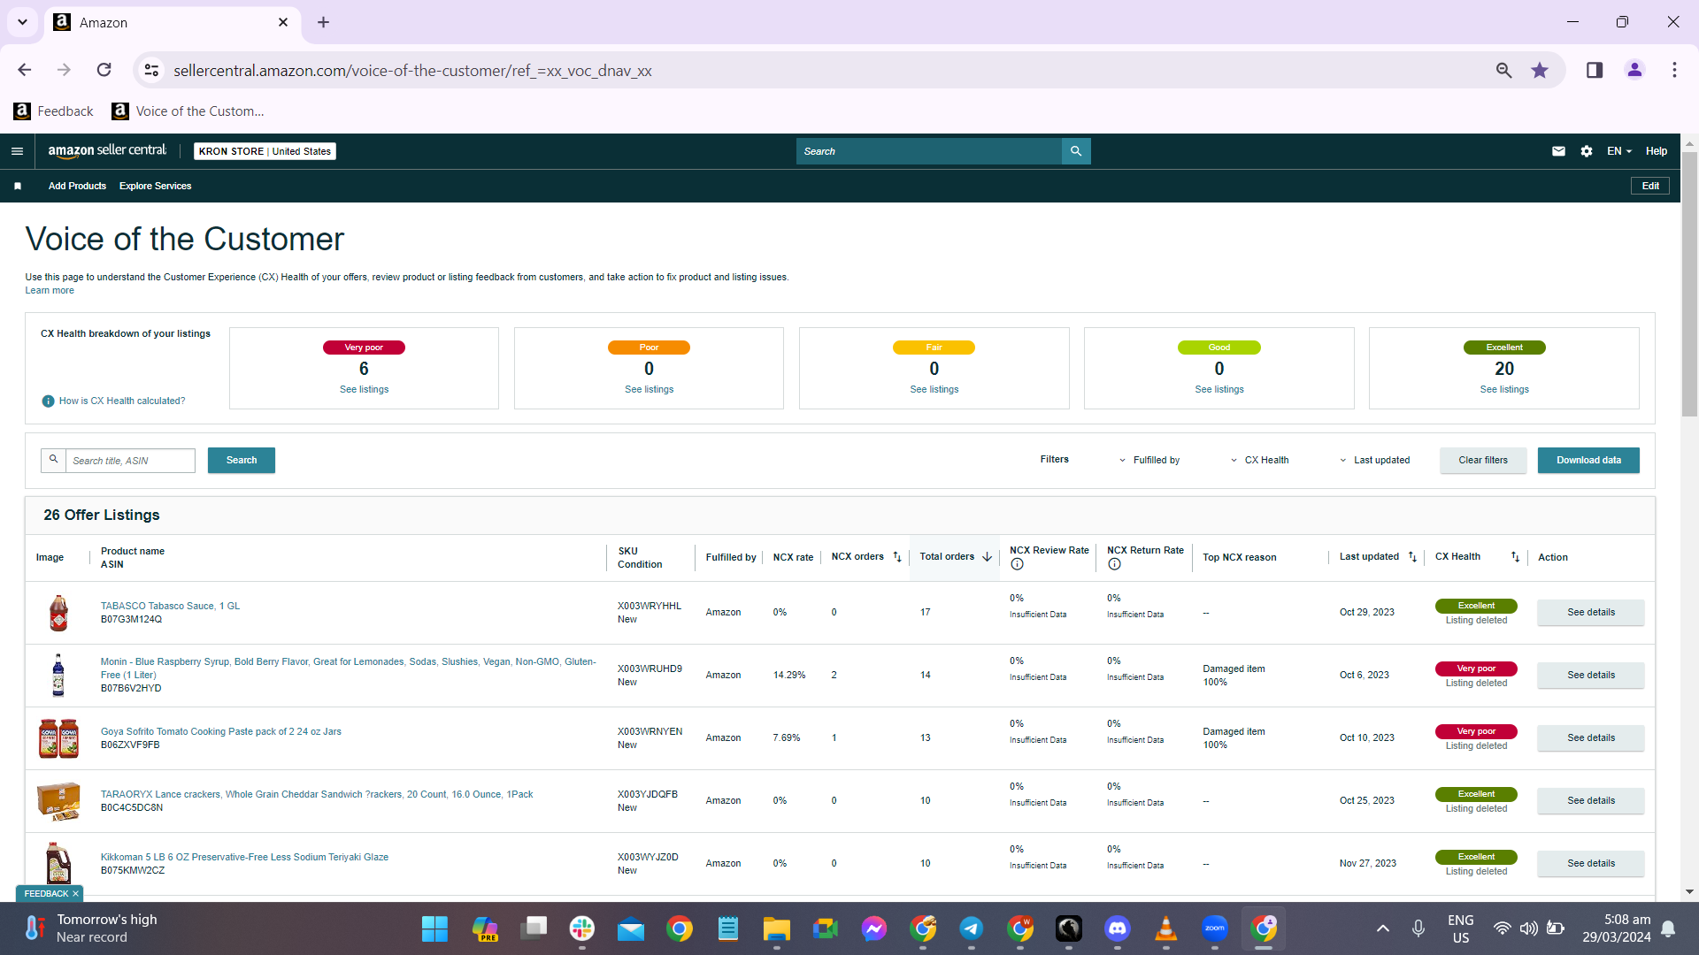
Task: Open the Chrome profile avatar
Action: 1634,70
